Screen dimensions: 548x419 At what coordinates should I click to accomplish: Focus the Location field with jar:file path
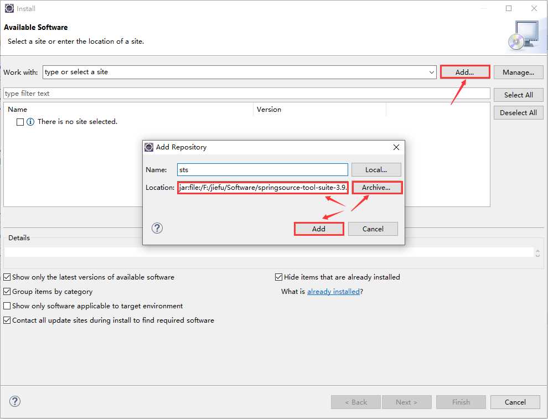262,188
